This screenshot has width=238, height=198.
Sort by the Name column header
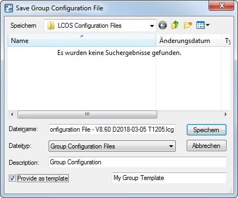pyautogui.click(x=82, y=41)
